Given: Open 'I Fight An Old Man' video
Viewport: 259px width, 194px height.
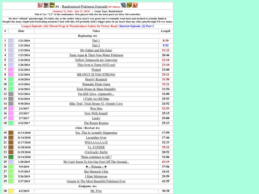Looking at the screenshot, I should pyautogui.click(x=96, y=99).
